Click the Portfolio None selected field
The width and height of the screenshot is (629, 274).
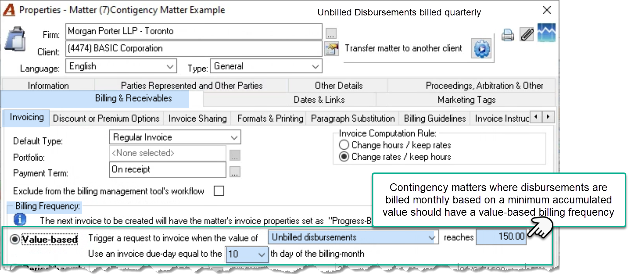tap(168, 153)
